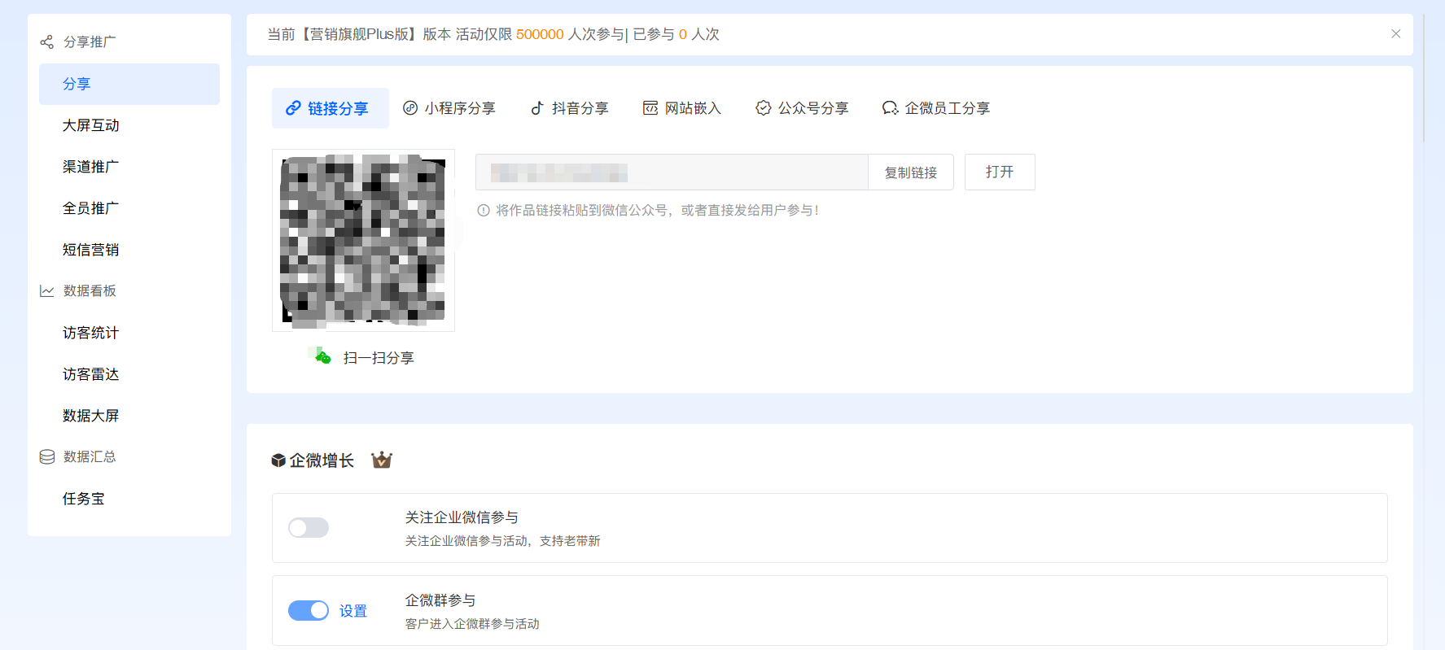1445x650 pixels.
Task: Dismiss the version notice banner
Action: pos(1395,34)
